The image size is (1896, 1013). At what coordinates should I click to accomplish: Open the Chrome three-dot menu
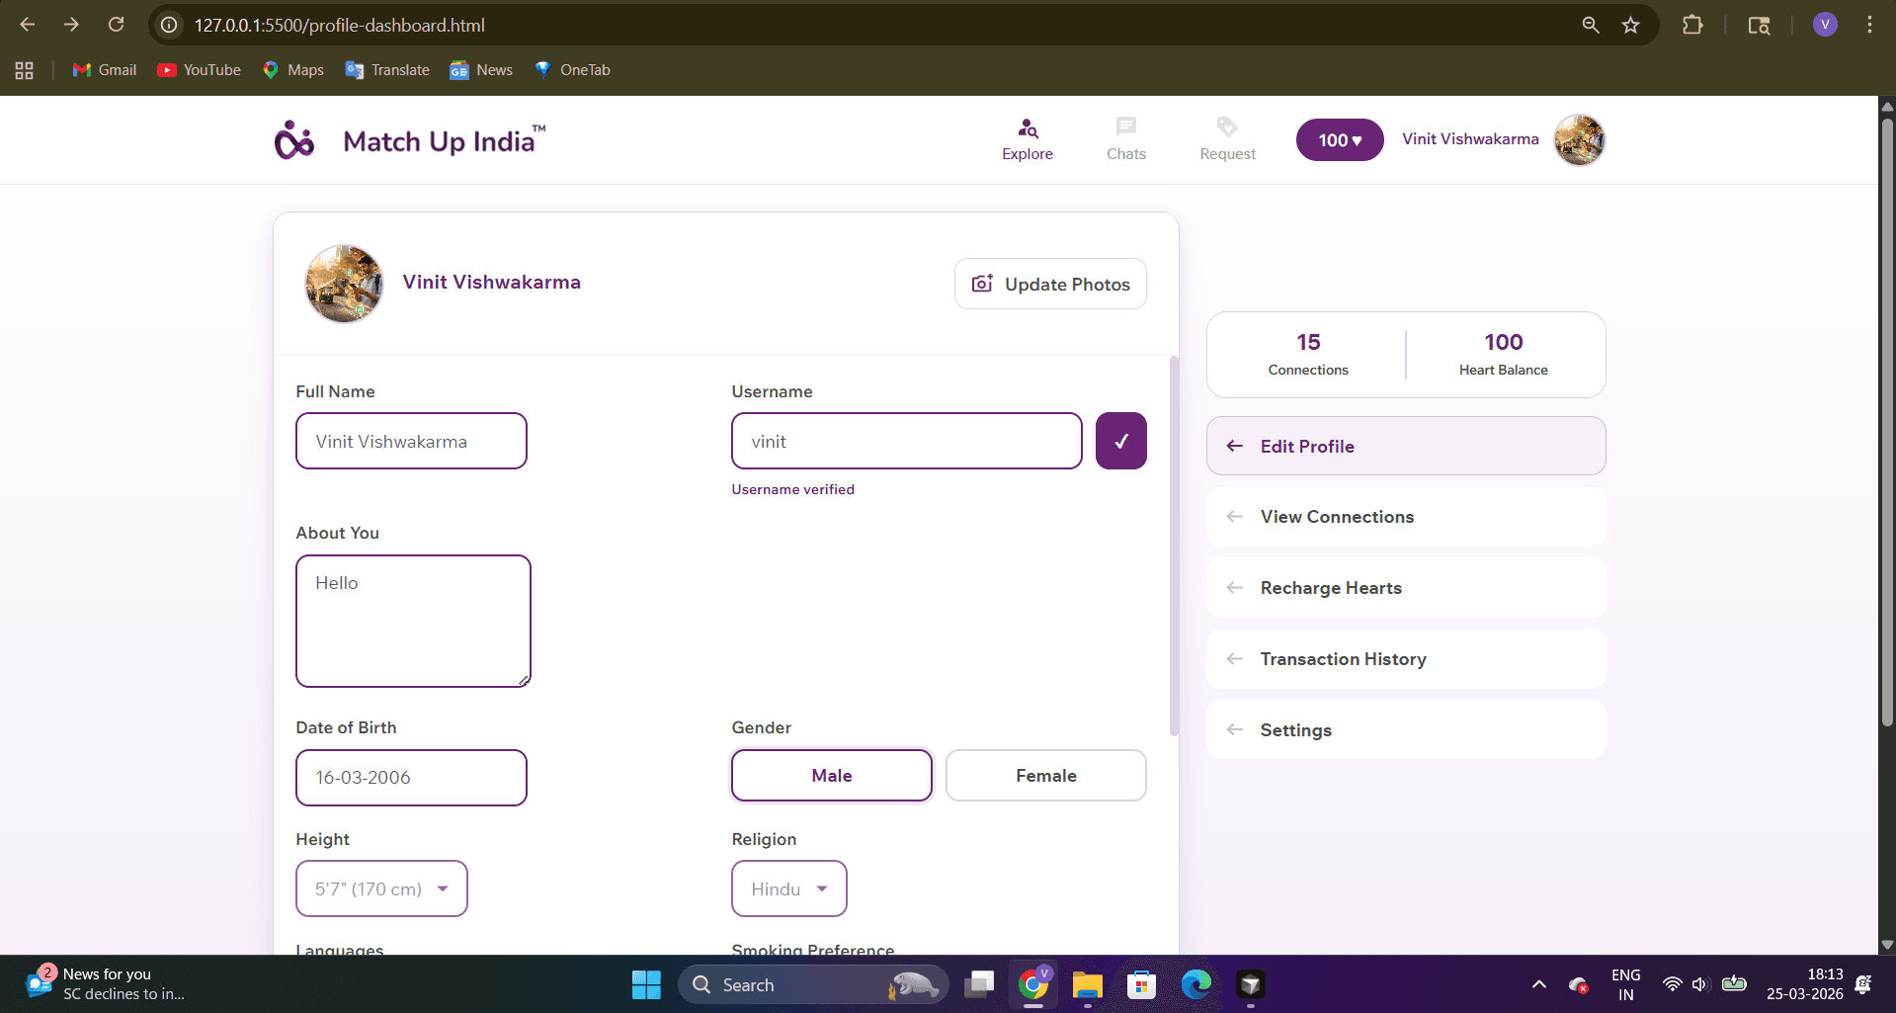pyautogui.click(x=1869, y=25)
